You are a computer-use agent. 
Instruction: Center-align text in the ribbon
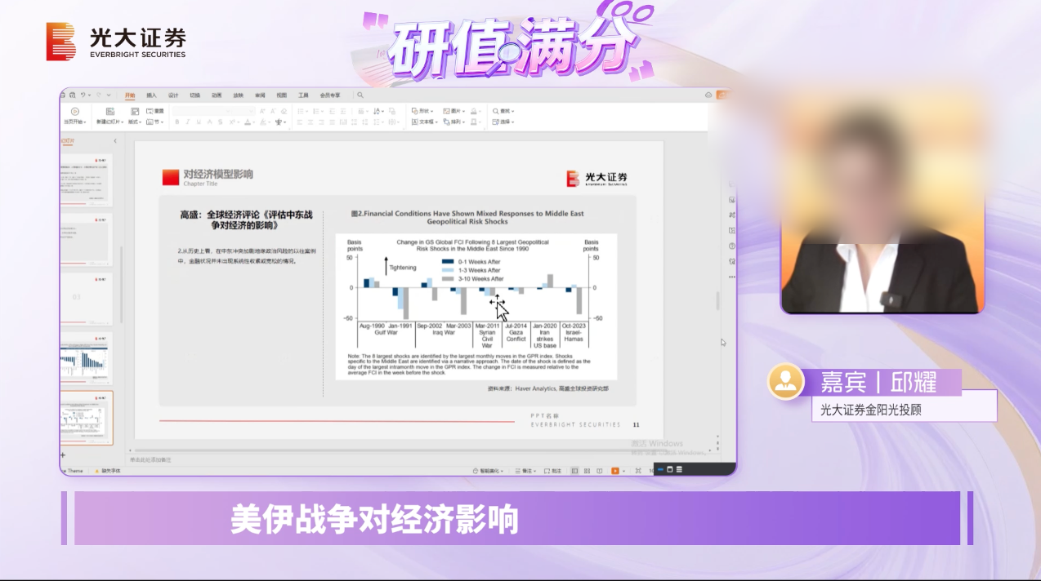tap(311, 122)
